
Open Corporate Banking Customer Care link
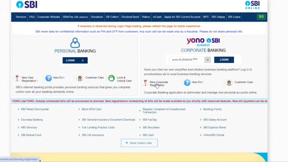click(x=244, y=82)
